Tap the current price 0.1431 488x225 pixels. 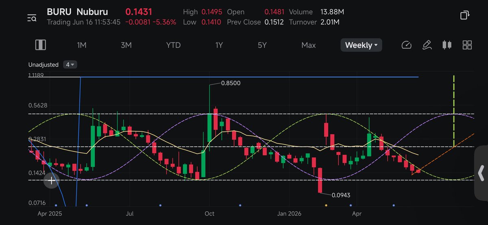tap(139, 12)
